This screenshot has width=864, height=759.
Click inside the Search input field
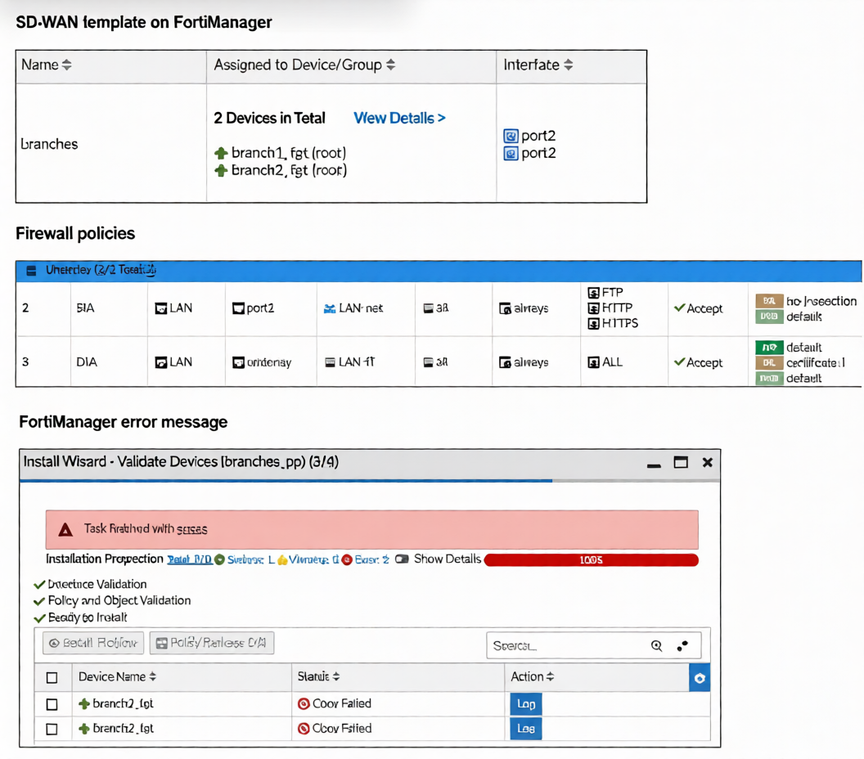tap(565, 645)
